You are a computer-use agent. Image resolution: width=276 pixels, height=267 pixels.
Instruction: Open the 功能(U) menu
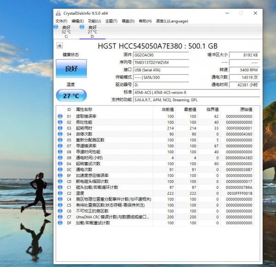[x=94, y=21]
